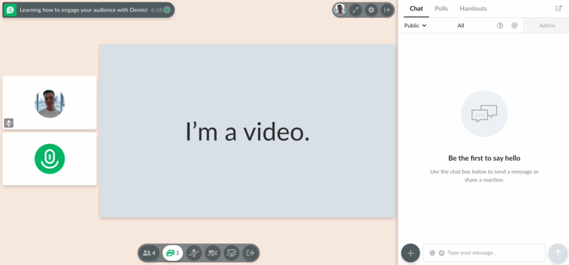Click the Demio logo icon in title bar
This screenshot has width=569, height=265.
point(10,10)
